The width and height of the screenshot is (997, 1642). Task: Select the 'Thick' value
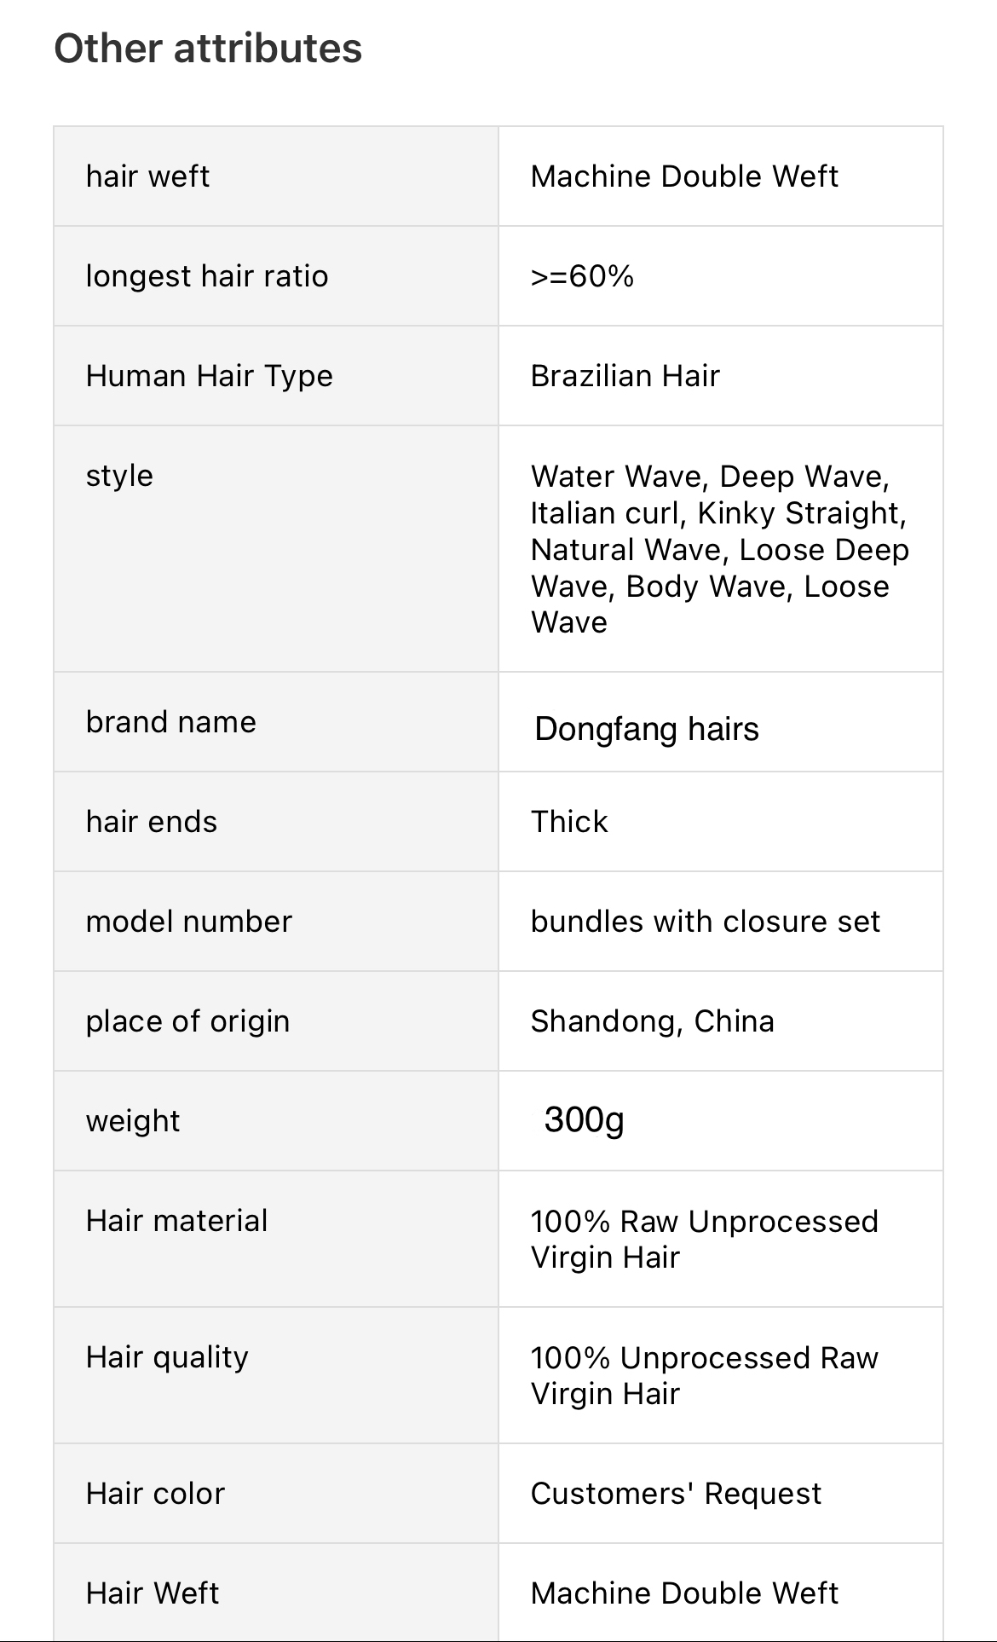tap(569, 822)
